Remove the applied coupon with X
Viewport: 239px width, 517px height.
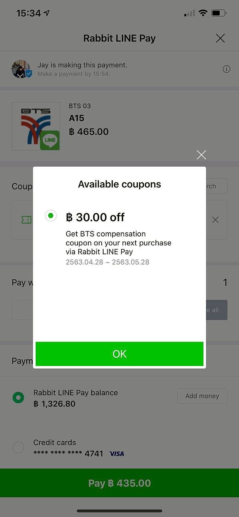(215, 220)
